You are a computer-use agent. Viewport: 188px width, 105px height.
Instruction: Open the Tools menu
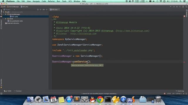64,1
